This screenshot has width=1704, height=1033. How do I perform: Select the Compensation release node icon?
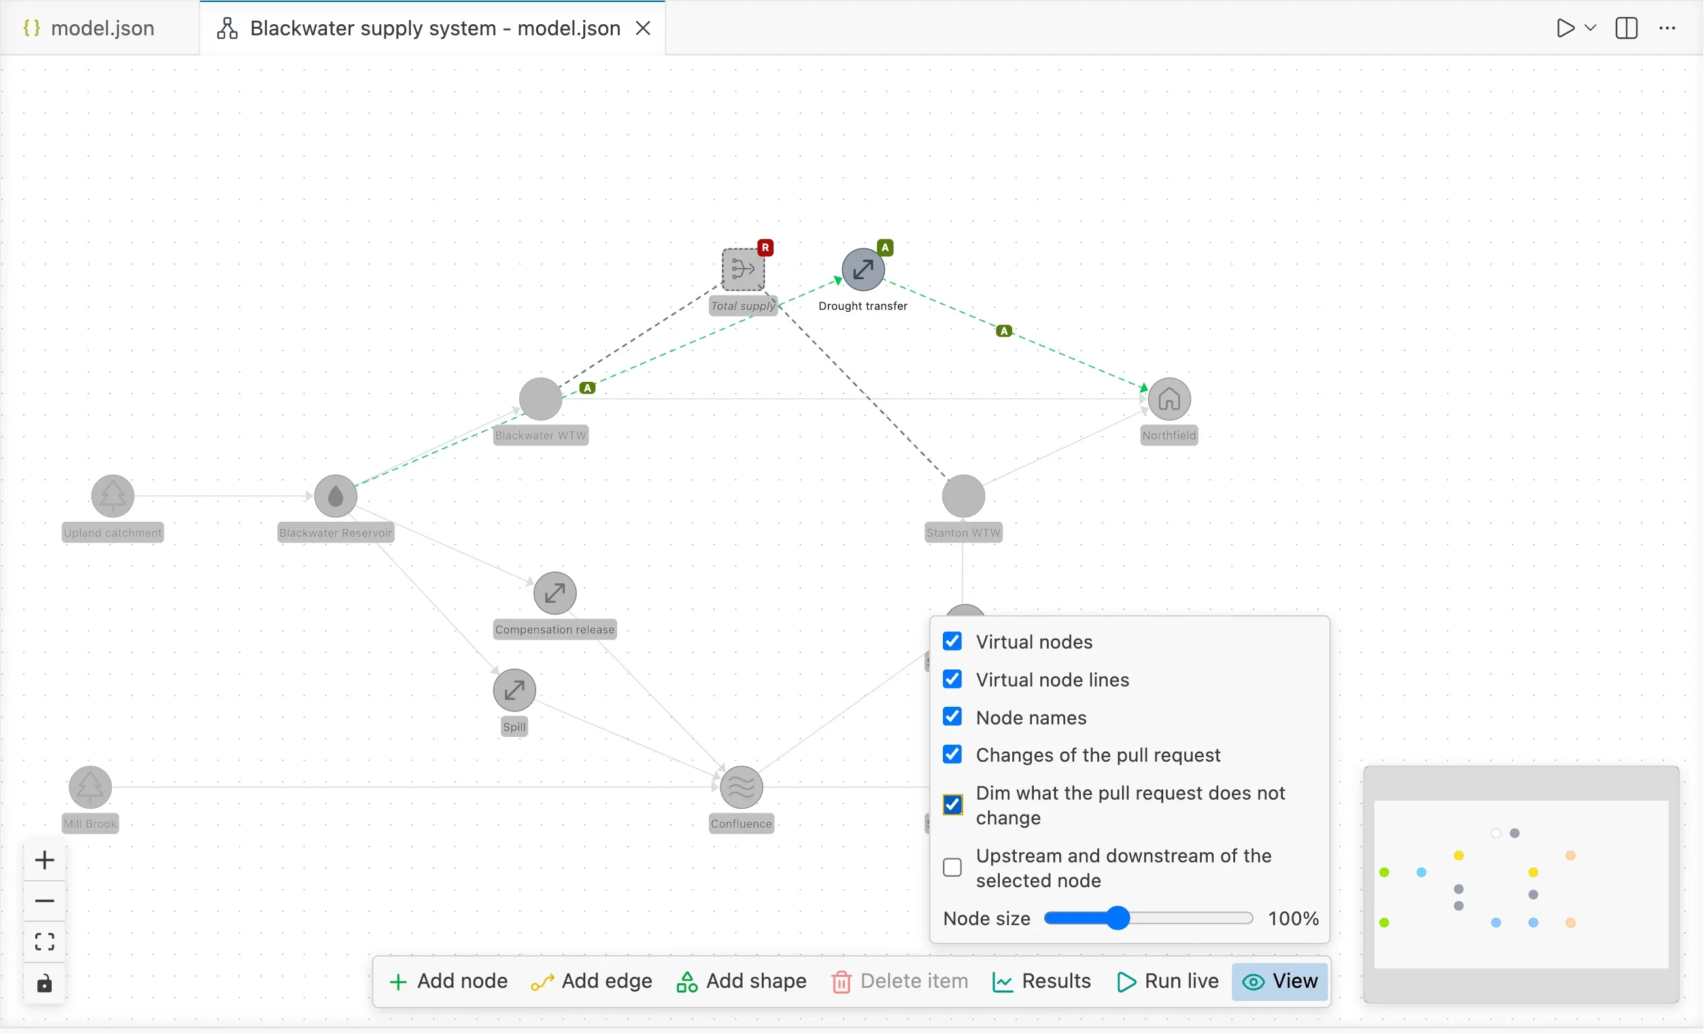(x=554, y=592)
